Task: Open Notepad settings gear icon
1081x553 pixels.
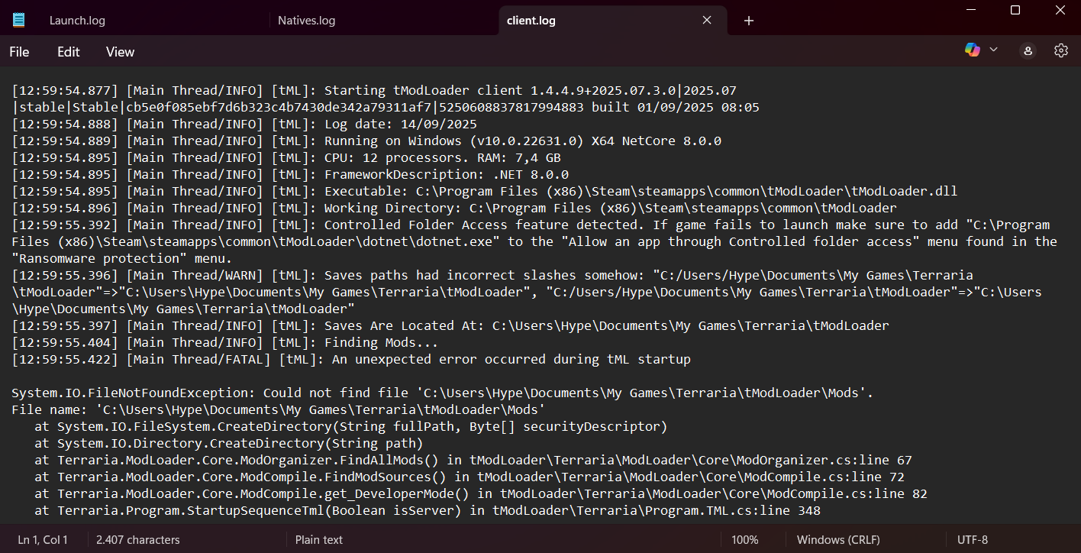Action: click(1060, 50)
